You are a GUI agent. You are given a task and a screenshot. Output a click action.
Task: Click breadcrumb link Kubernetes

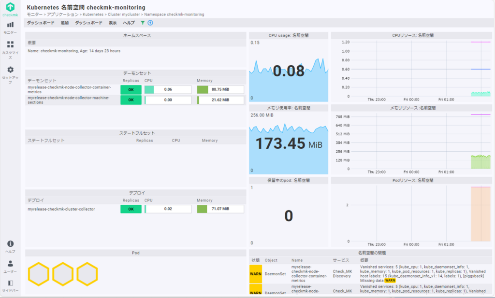pos(93,14)
